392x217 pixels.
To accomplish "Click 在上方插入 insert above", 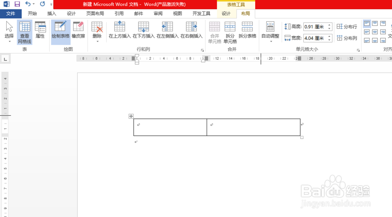I will pos(120,30).
